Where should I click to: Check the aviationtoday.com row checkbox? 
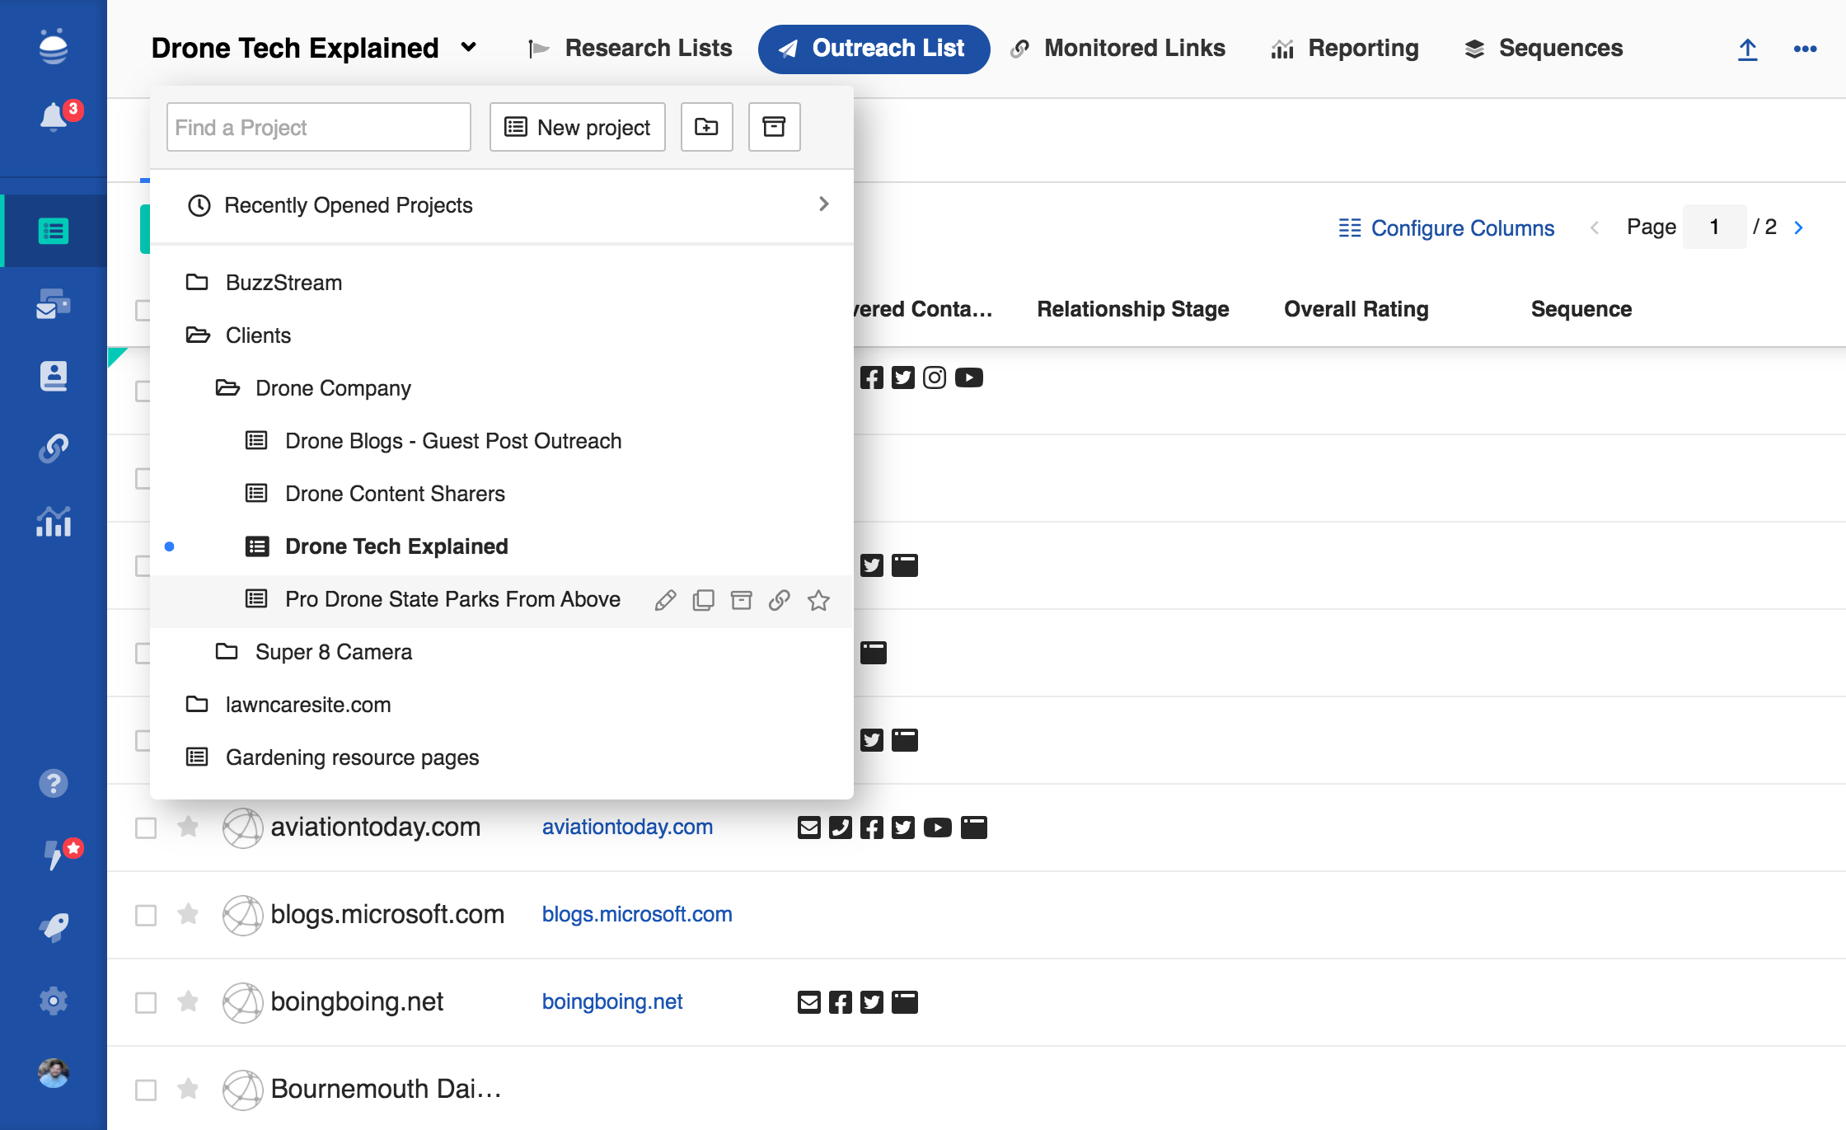(x=146, y=828)
